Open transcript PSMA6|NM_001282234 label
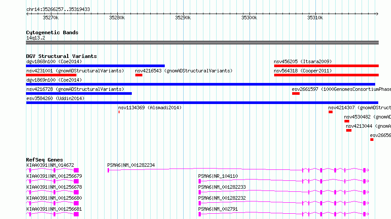 click(131, 165)
